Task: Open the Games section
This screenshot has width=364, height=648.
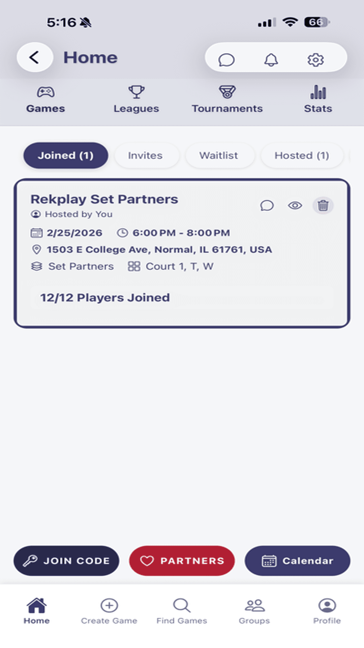Action: coord(45,100)
